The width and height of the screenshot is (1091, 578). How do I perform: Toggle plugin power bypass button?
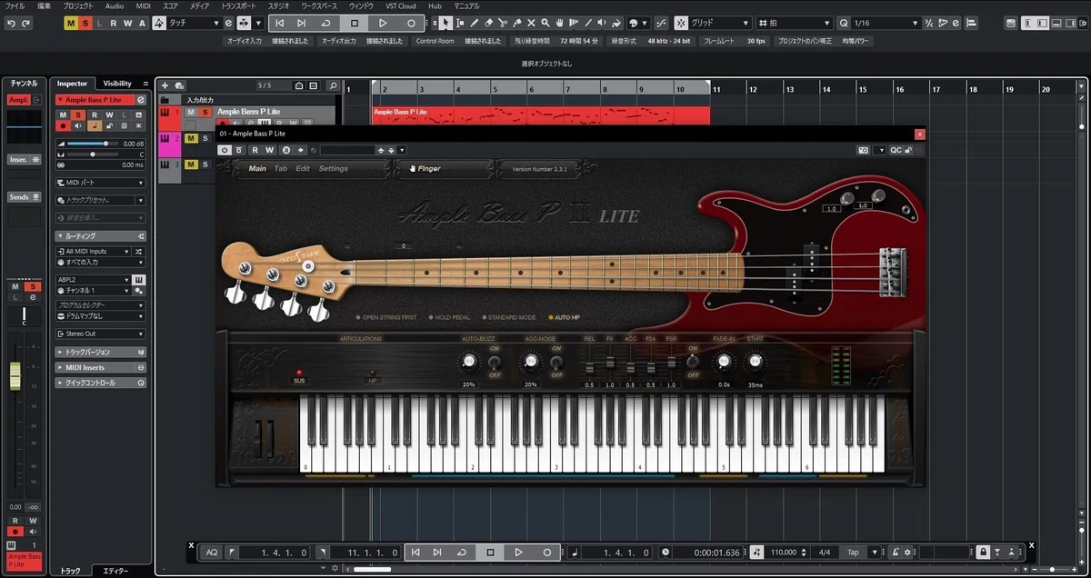225,150
